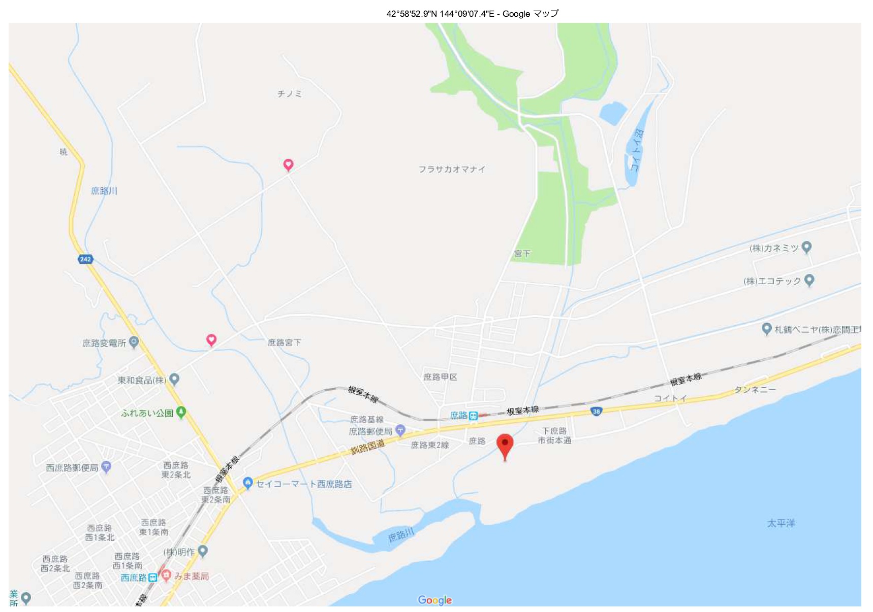Click the コイトイ沼 pond label
Screen dimensions: 873x612
tap(637, 150)
